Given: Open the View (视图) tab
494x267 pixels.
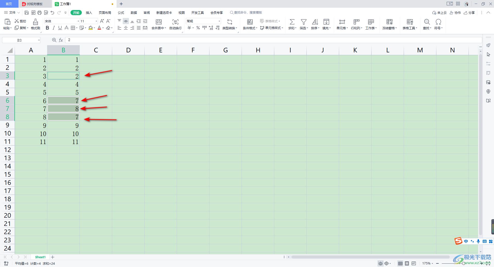Looking at the screenshot, I should tap(182, 13).
